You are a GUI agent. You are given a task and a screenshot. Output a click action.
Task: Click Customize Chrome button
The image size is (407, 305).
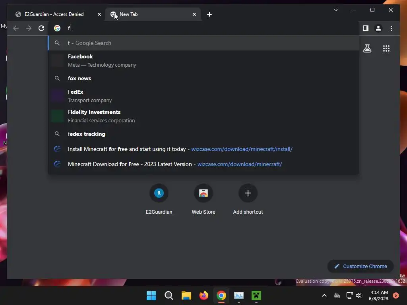pyautogui.click(x=360, y=266)
